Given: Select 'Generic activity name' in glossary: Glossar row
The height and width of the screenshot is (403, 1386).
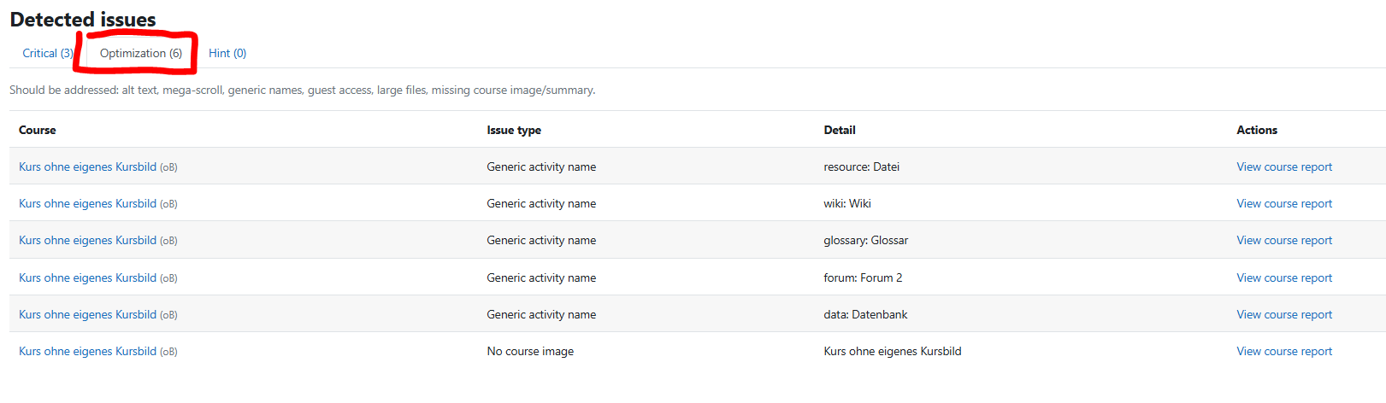Looking at the screenshot, I should click(541, 240).
